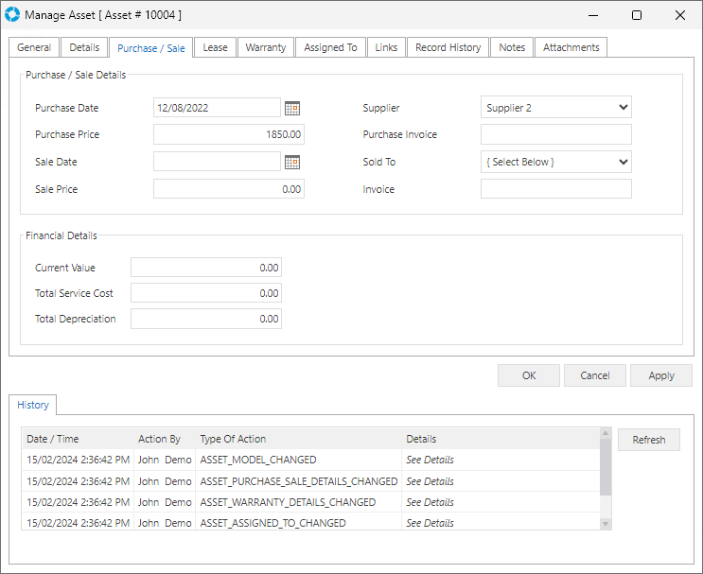Viewport: 703px width, 574px height.
Task: Expand the Supplier dropdown
Action: pyautogui.click(x=622, y=108)
